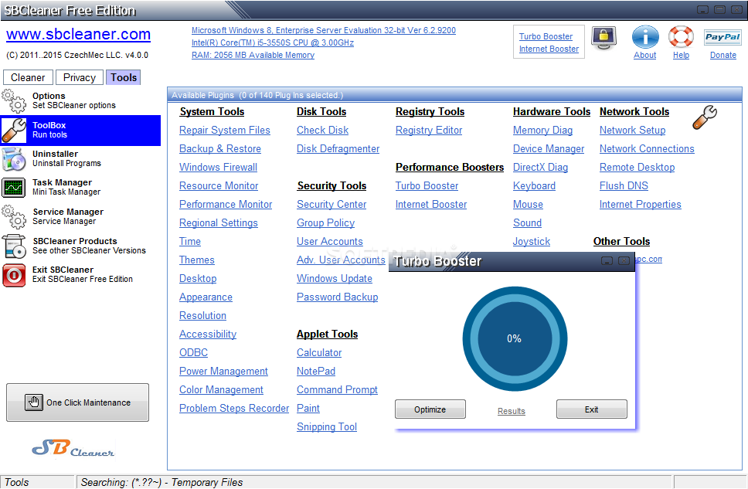Click Exit button in Turbo Booster
Image resolution: width=748 pixels, height=489 pixels.
[x=592, y=409]
